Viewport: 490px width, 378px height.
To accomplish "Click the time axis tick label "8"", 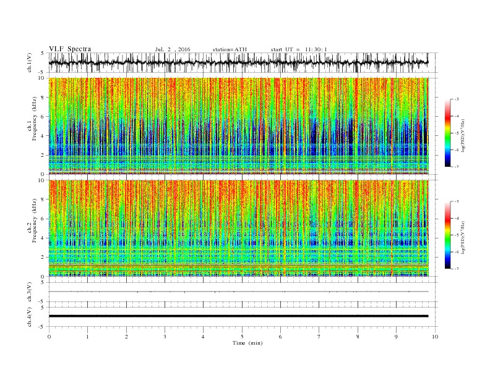I will [x=358, y=337].
